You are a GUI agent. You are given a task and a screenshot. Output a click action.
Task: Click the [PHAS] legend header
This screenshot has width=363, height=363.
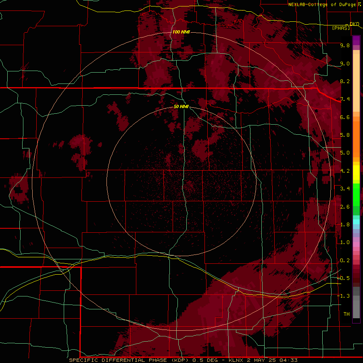tap(341, 28)
